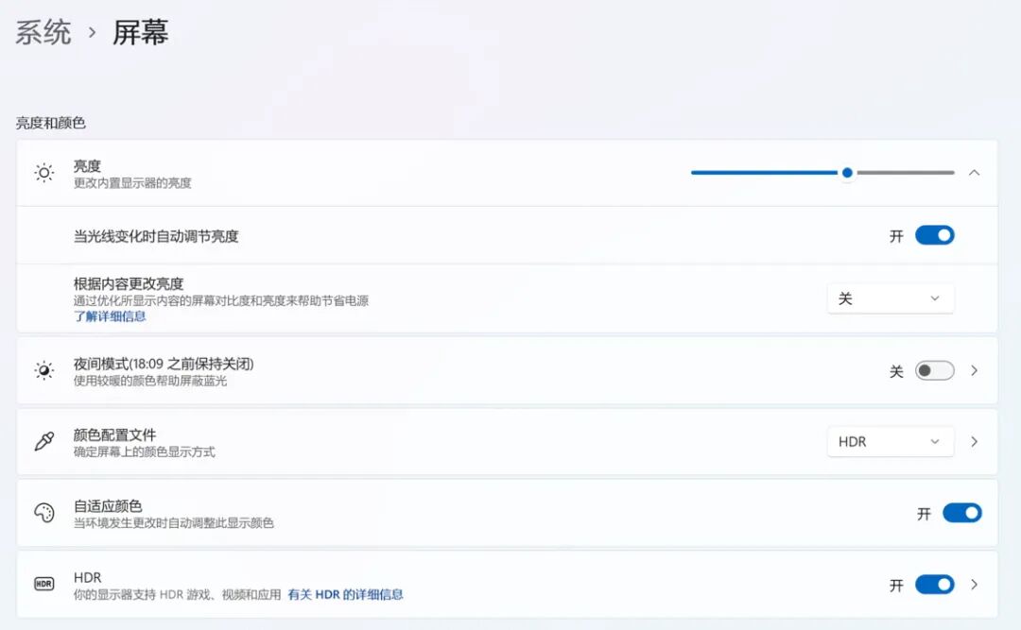The image size is (1021, 630).
Task: Click the HDR badge icon
Action: click(x=44, y=584)
